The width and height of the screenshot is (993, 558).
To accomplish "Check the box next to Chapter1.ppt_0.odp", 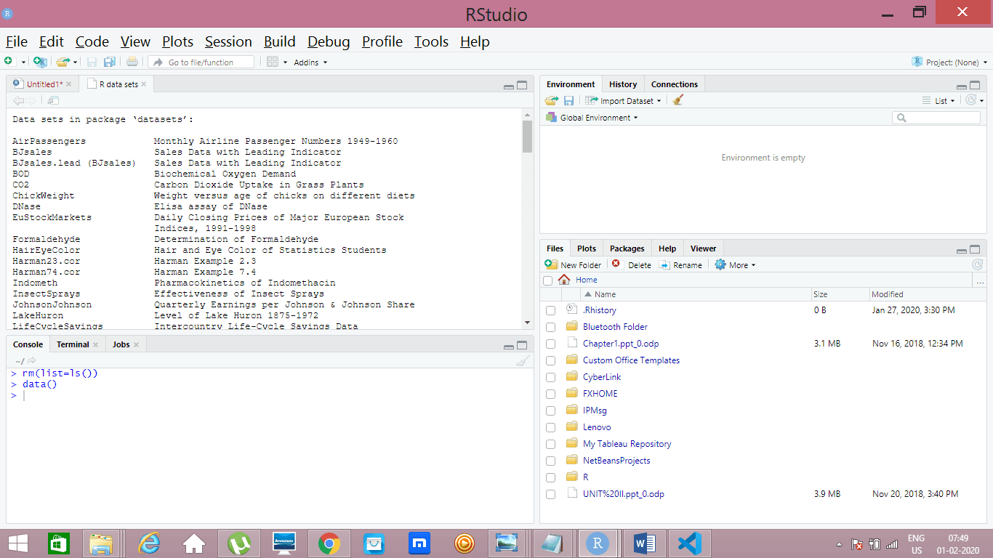I will click(550, 344).
